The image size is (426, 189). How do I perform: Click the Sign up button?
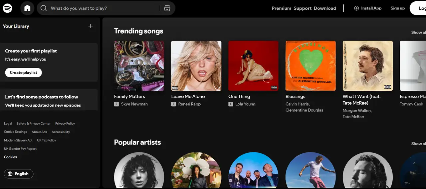(397, 8)
